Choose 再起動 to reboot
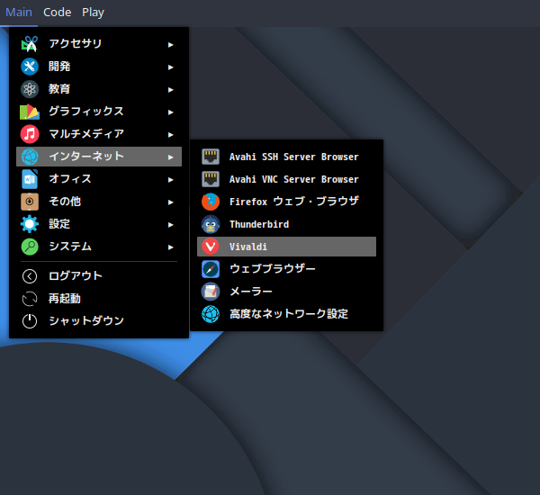 (x=99, y=299)
